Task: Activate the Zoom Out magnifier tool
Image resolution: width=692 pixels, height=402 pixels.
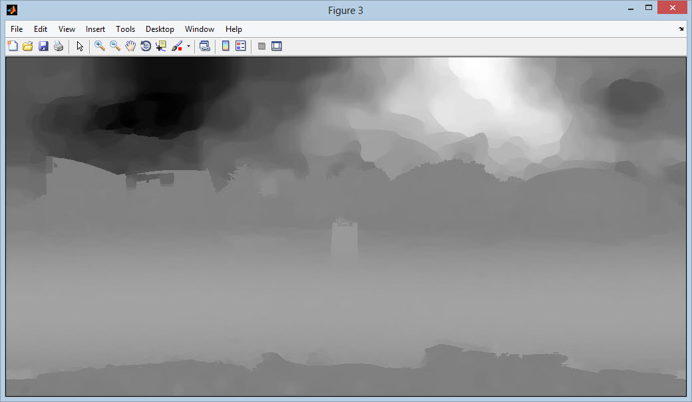Action: coord(115,46)
